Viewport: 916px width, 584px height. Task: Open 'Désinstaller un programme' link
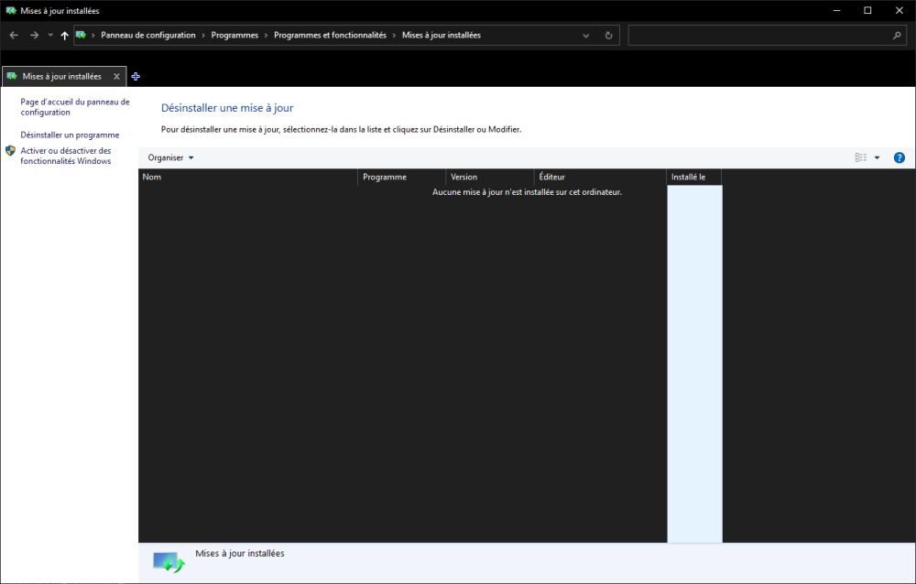click(x=70, y=135)
